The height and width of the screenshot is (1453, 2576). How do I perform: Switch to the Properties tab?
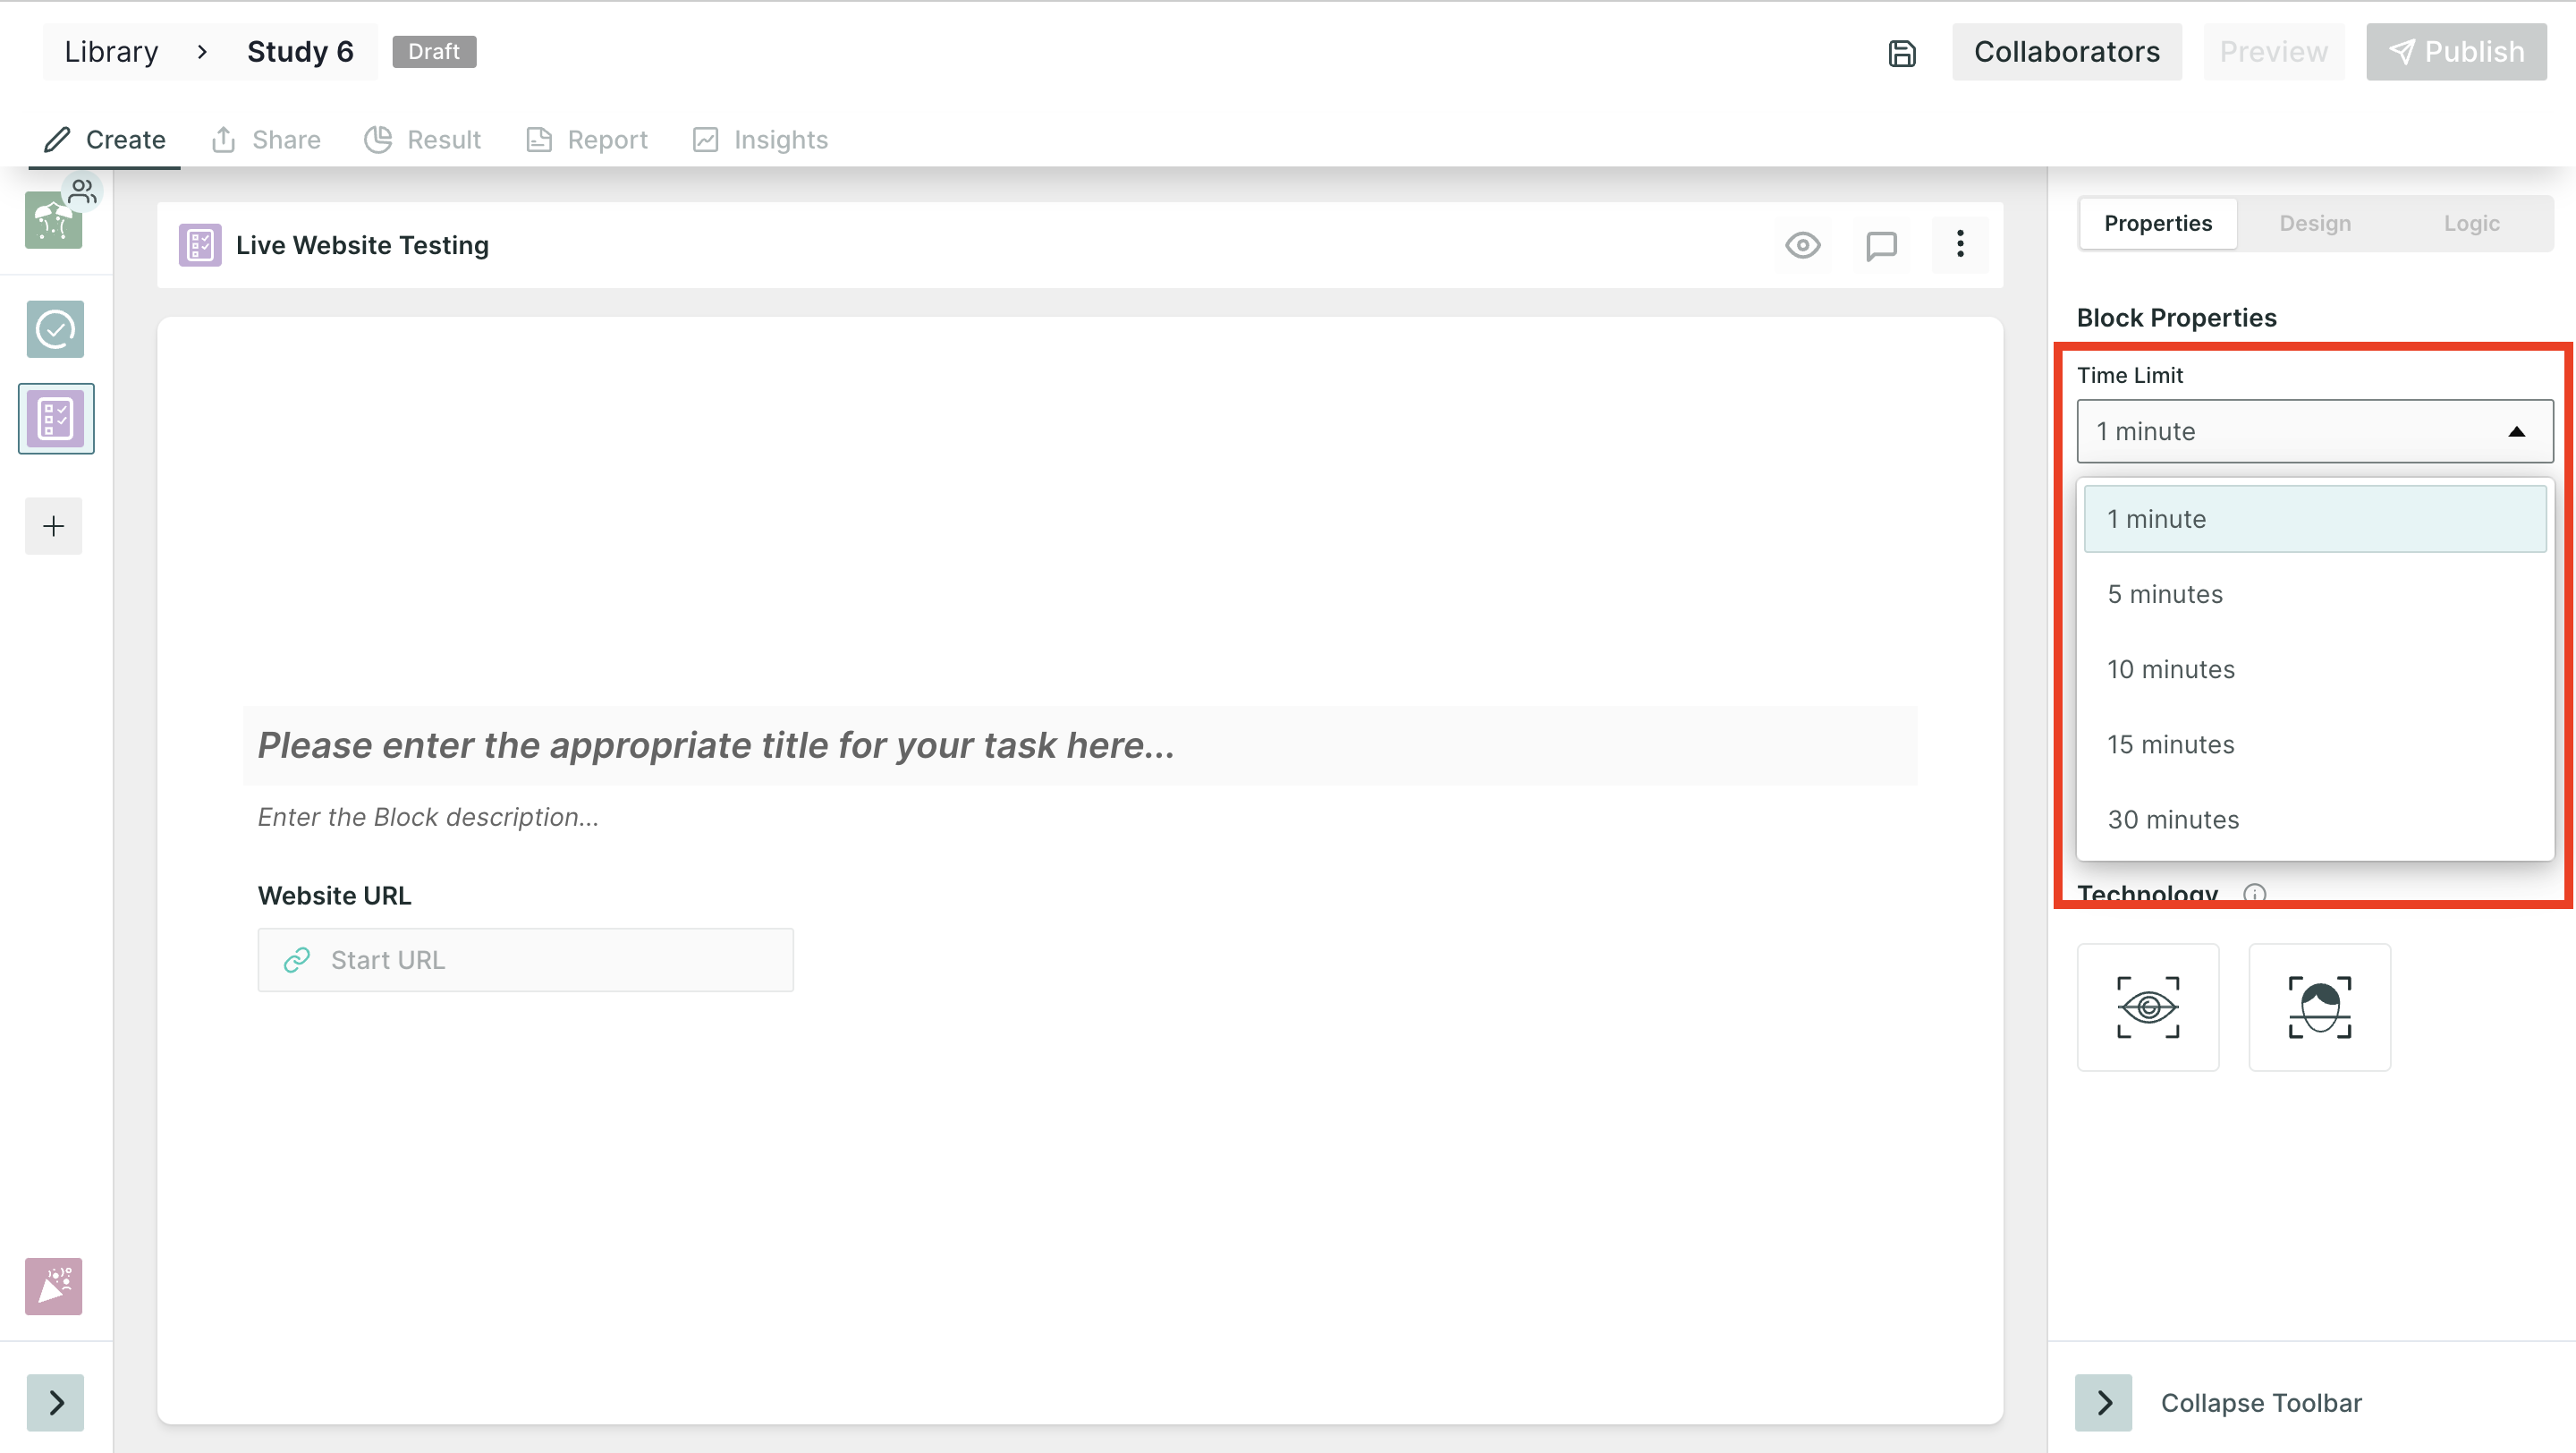pos(2158,223)
